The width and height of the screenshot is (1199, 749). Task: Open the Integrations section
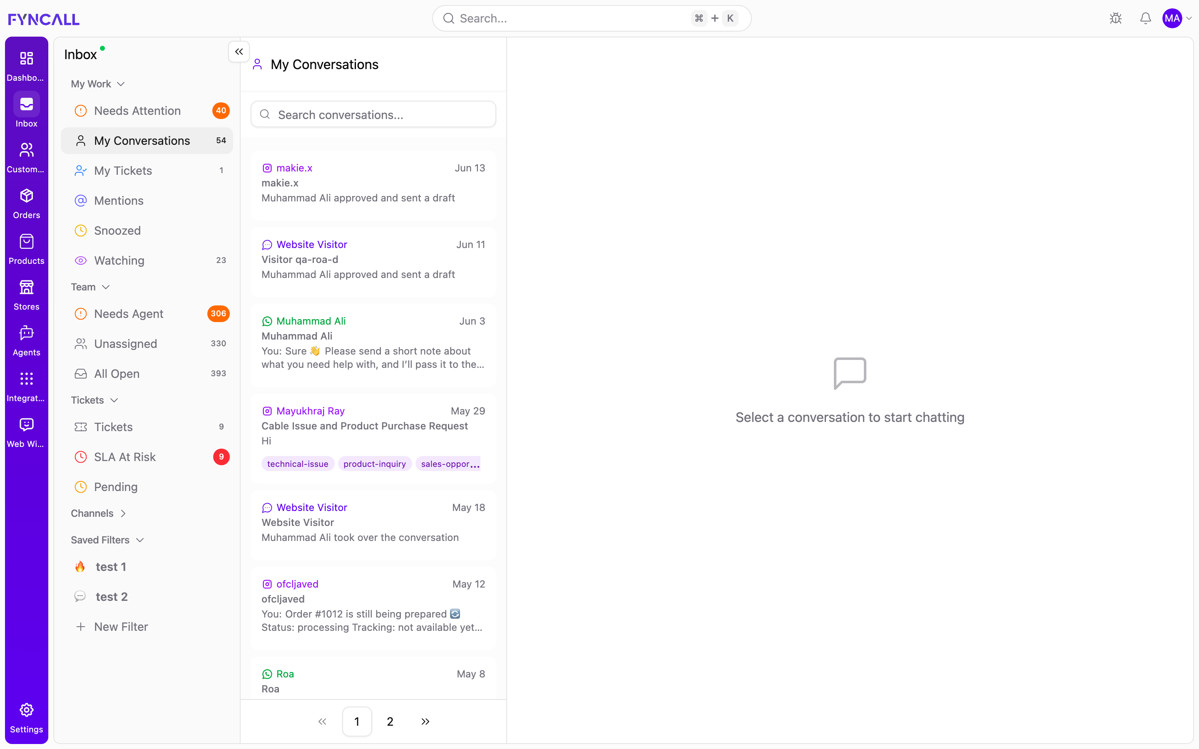click(x=26, y=387)
